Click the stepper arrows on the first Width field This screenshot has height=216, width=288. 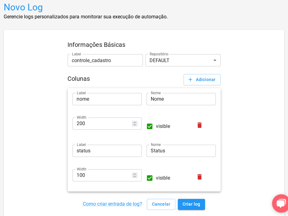pos(134,123)
